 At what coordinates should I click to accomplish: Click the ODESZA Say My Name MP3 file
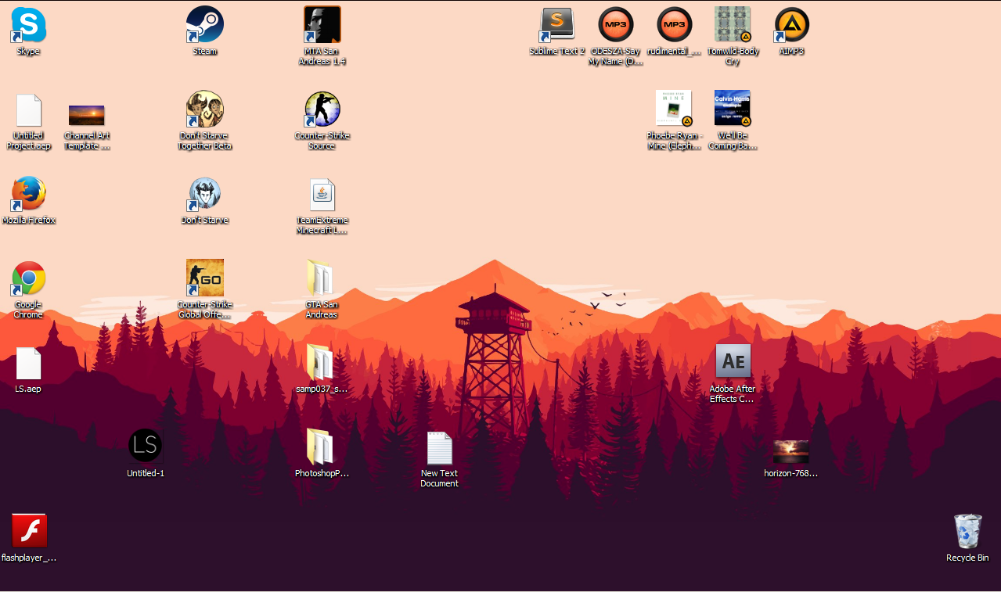pyautogui.click(x=616, y=25)
